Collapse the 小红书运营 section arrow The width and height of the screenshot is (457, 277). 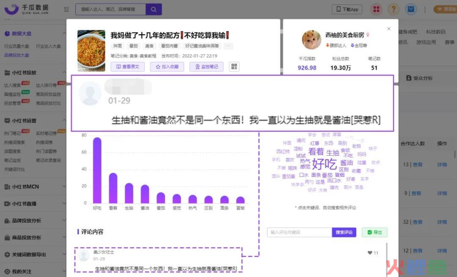[64, 120]
